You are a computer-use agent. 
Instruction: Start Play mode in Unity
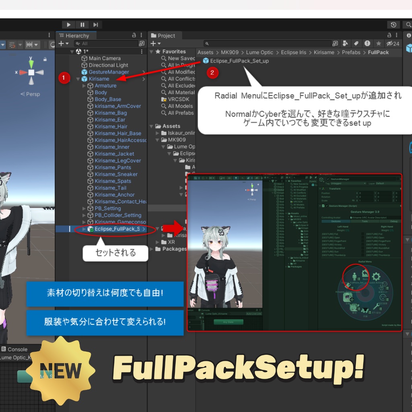click(68, 25)
